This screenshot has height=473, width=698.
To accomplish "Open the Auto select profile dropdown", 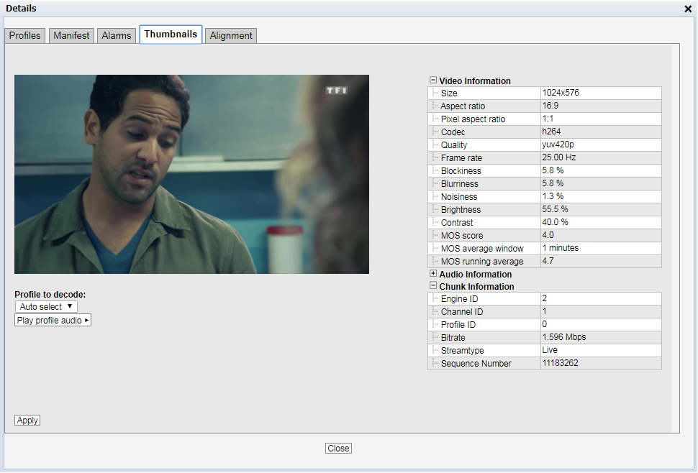I will pyautogui.click(x=46, y=307).
